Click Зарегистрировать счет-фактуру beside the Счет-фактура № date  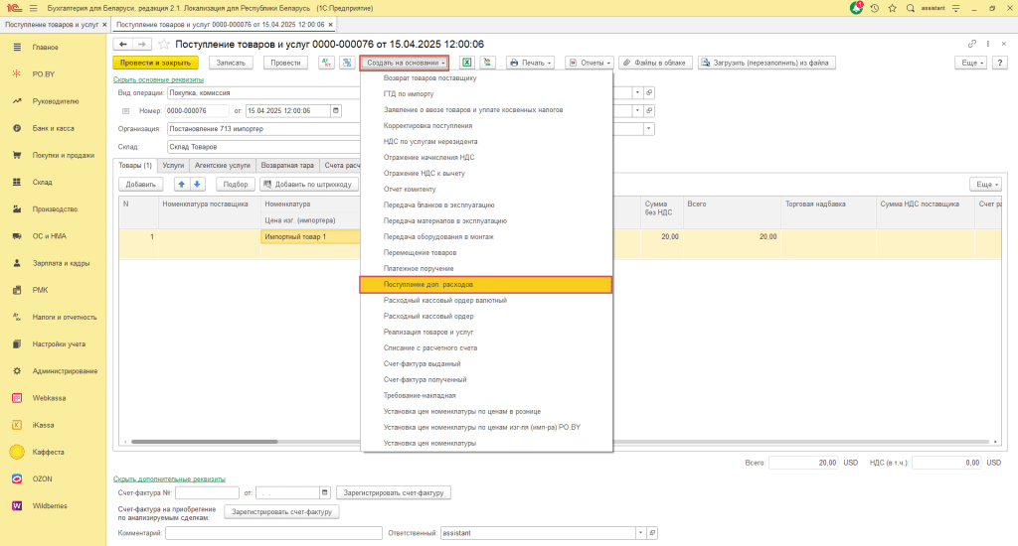[394, 492]
